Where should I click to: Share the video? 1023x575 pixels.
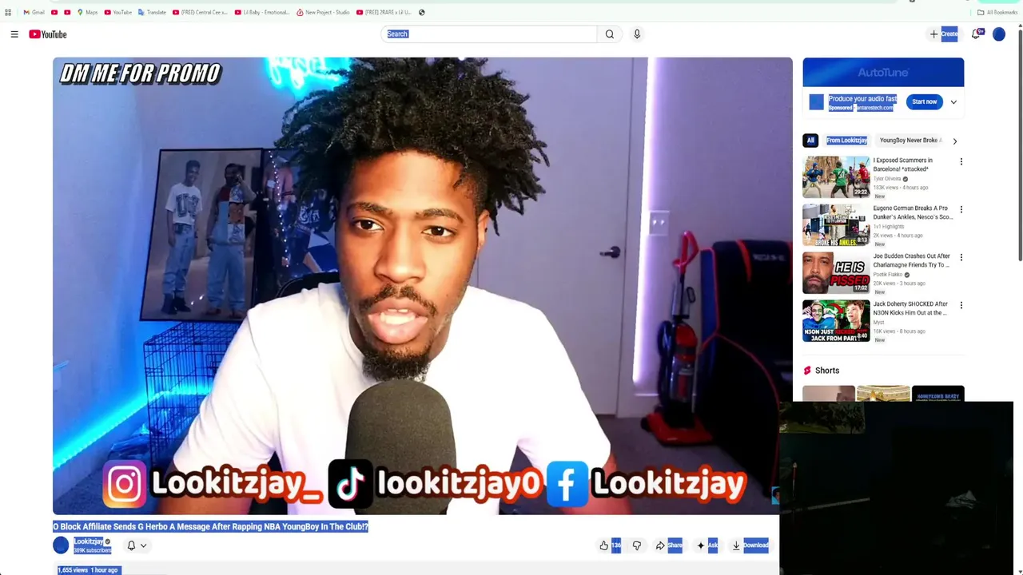pyautogui.click(x=670, y=545)
